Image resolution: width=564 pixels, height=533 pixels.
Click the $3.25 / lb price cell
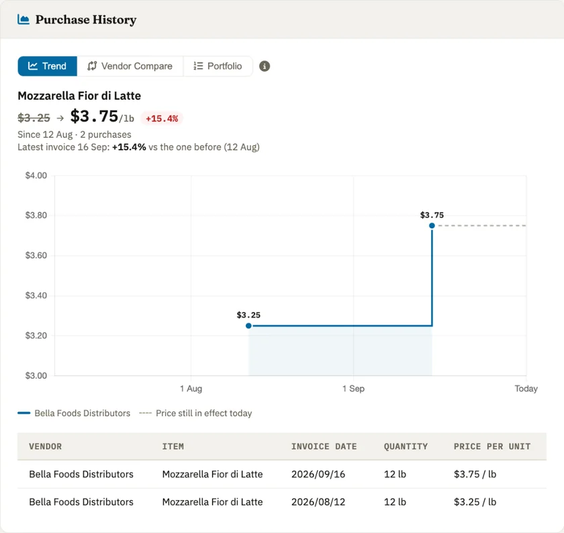475,501
